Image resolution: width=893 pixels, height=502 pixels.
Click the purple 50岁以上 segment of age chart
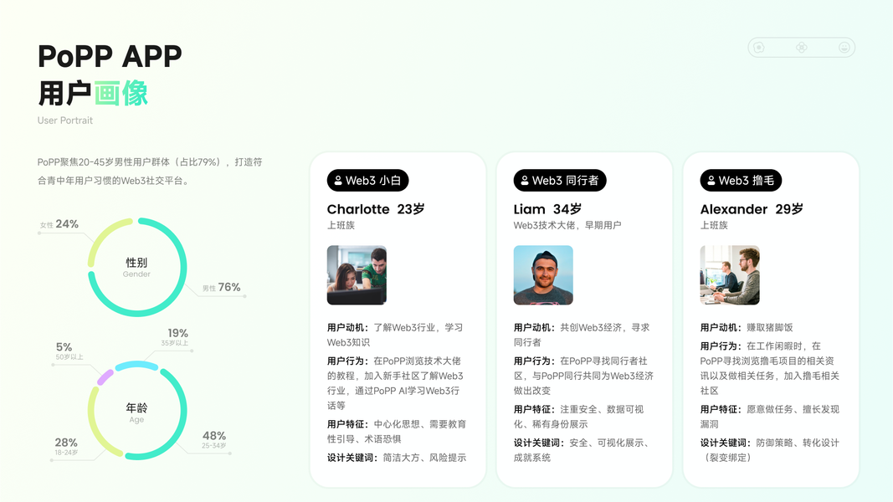105,376
